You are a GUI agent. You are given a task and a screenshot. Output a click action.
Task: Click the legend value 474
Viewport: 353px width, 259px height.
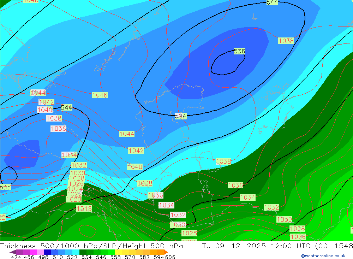coord(16,257)
